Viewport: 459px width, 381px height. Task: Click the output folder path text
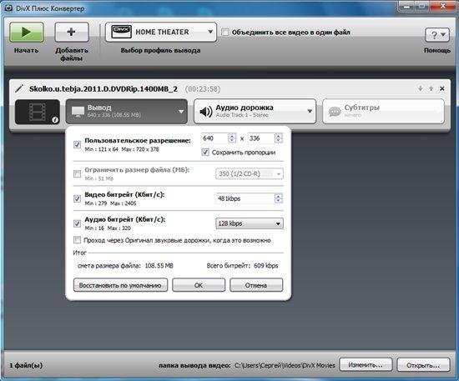285,365
